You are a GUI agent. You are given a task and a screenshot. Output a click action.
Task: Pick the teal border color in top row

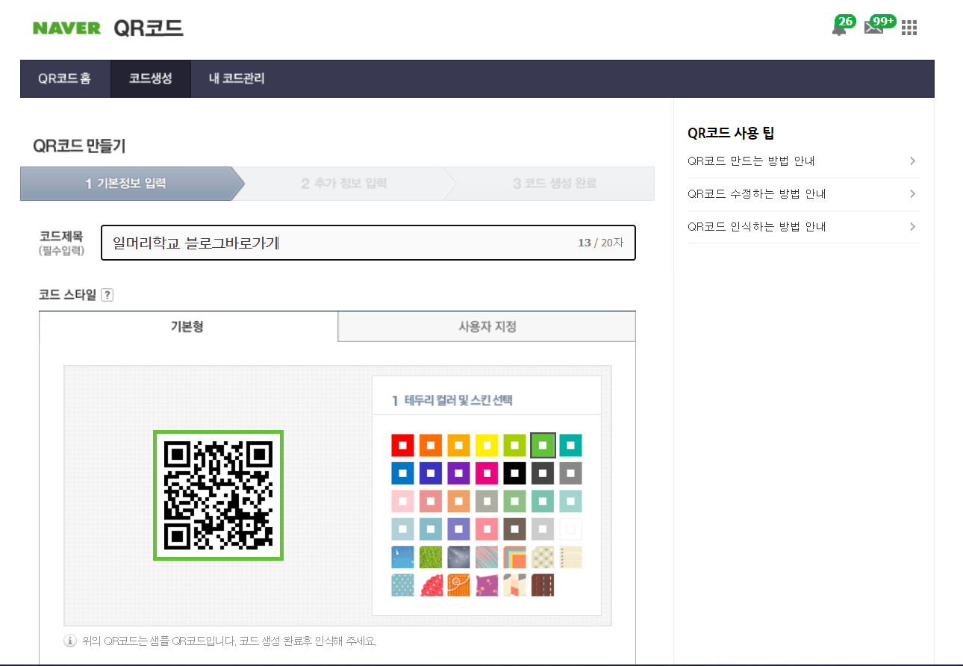tap(570, 445)
